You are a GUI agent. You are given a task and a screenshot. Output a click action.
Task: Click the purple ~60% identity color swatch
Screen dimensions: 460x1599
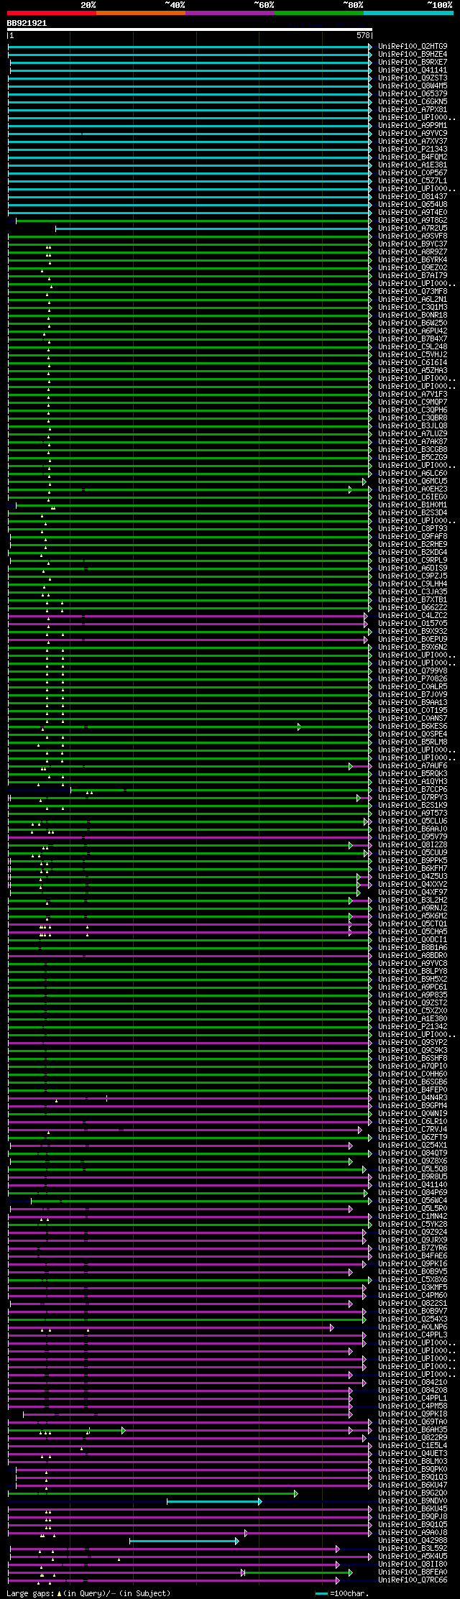click(x=230, y=13)
